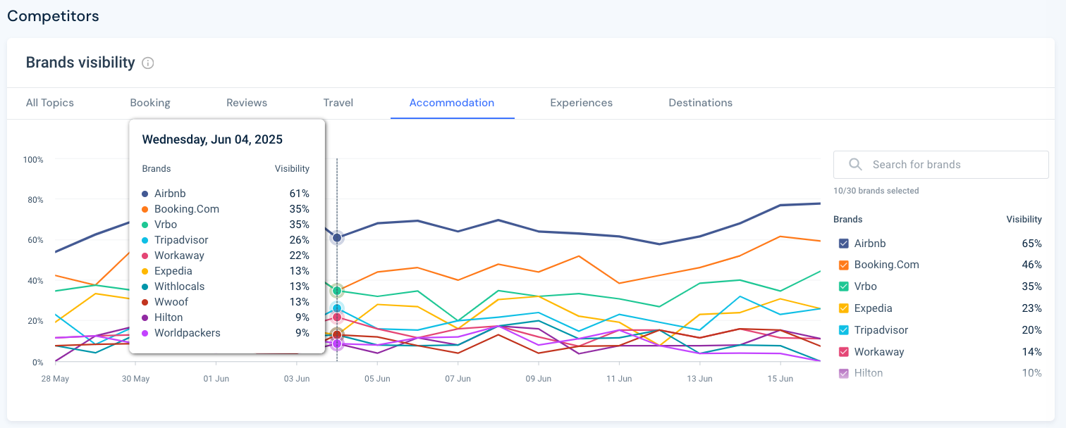Click the Brands column header in the legend
This screenshot has width=1066, height=428.
click(847, 220)
